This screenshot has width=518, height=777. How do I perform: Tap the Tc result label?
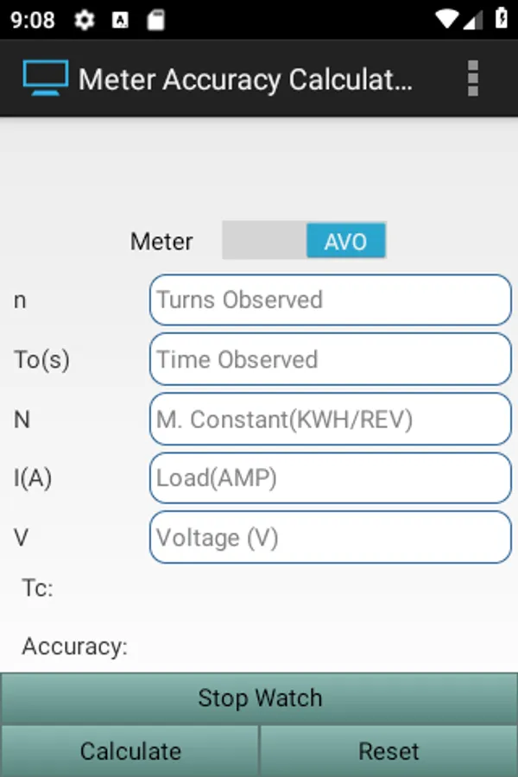point(38,588)
